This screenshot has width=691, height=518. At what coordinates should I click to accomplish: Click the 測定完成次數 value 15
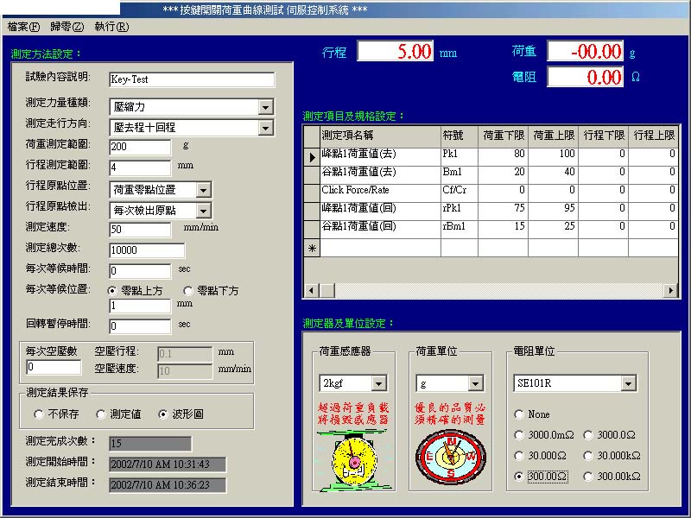(x=150, y=444)
